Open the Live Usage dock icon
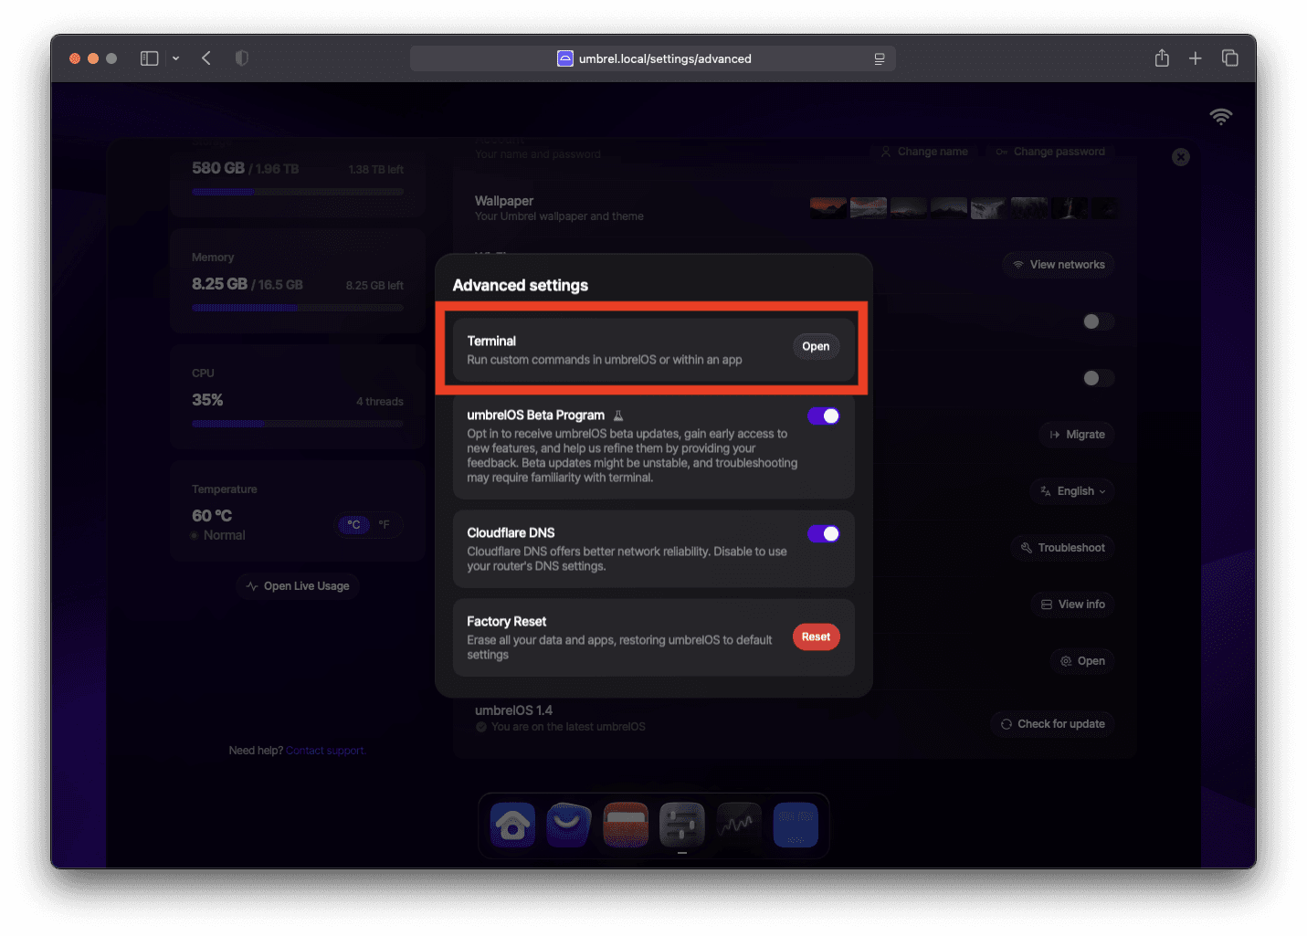This screenshot has height=936, width=1307. click(739, 825)
